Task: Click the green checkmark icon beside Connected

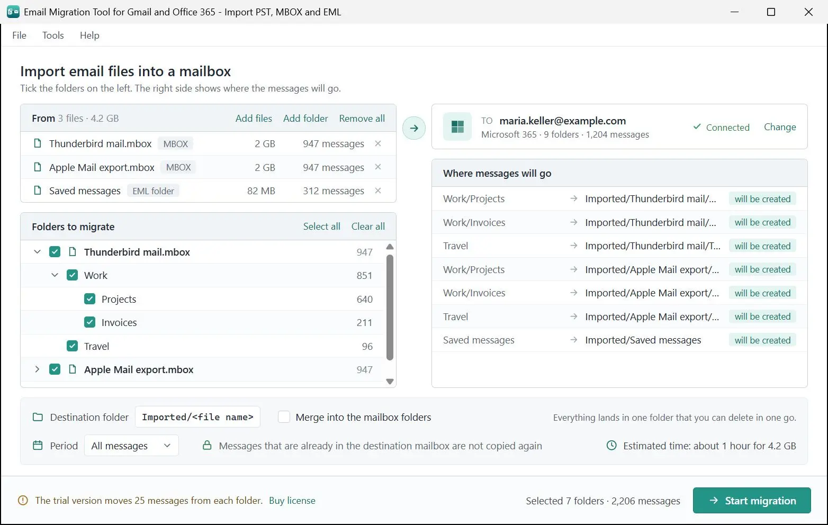Action: pyautogui.click(x=697, y=127)
